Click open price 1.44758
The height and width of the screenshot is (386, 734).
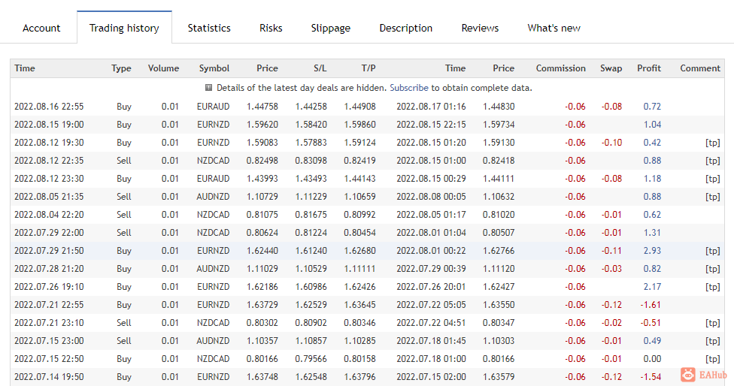pyautogui.click(x=262, y=107)
